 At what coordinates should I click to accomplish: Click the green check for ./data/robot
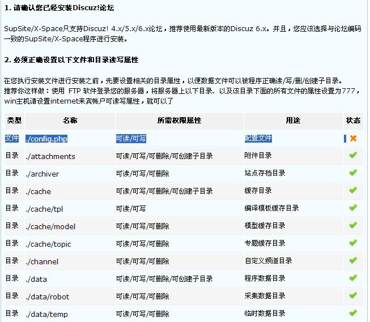(353, 295)
